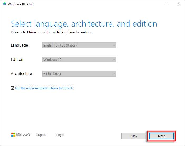Click the 'Select language, architecture, and edition' heading
Image resolution: width=185 pixels, height=146 pixels.
[84, 24]
